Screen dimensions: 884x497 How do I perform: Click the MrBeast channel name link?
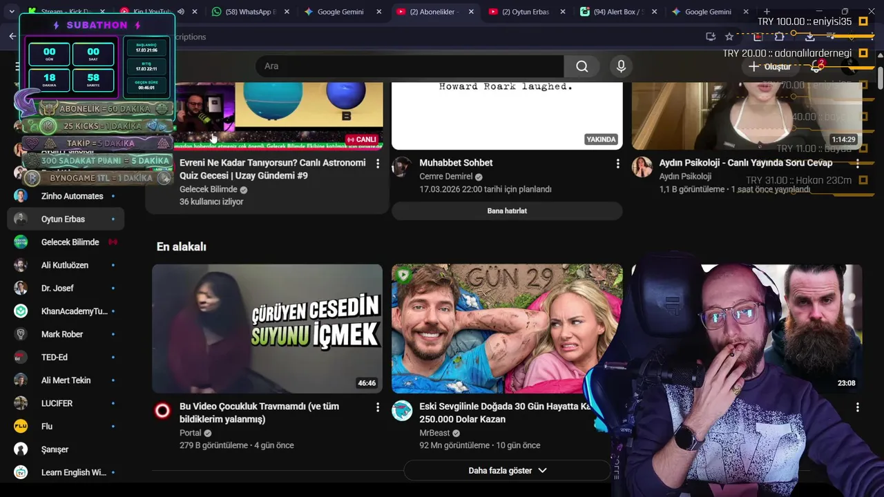[434, 433]
